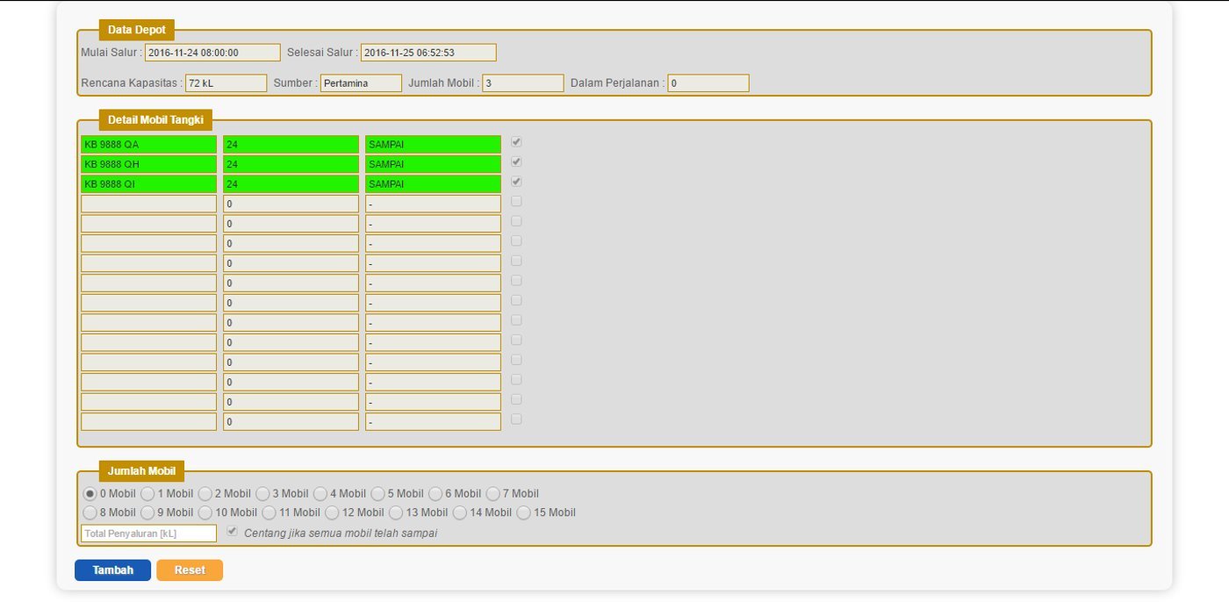Click the Total Penyaluran [kL] input field
This screenshot has width=1229, height=602.
(148, 534)
